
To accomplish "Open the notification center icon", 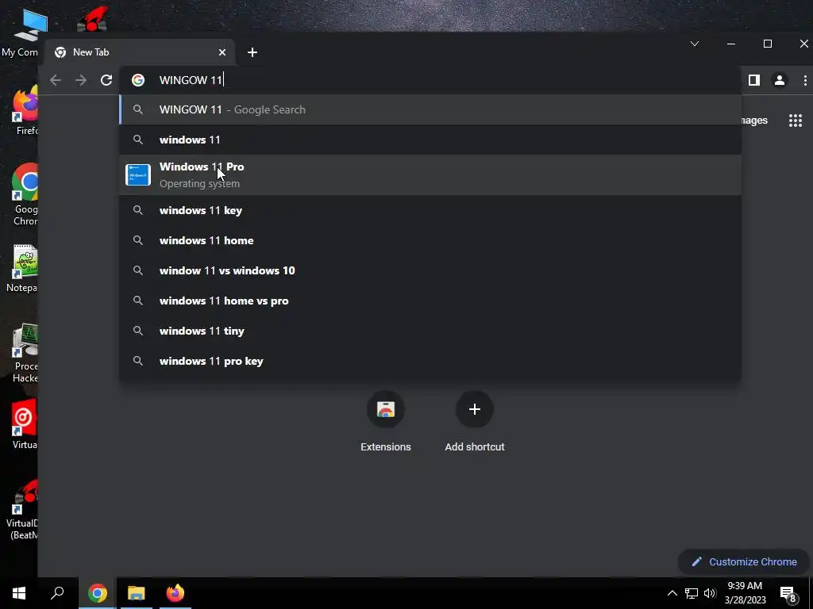I will click(x=788, y=593).
